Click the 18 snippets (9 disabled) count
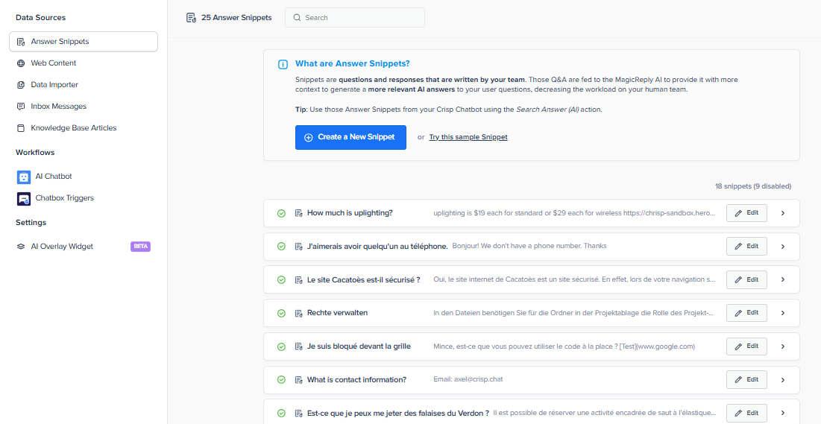The height and width of the screenshot is (424, 821). 753,186
